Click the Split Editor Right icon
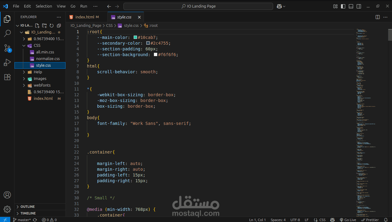Screen dimensions: 392x222 pos(378,17)
